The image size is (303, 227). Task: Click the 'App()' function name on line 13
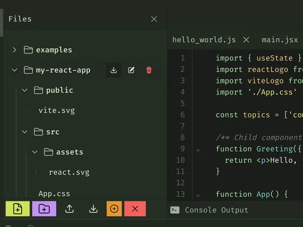click(x=268, y=194)
